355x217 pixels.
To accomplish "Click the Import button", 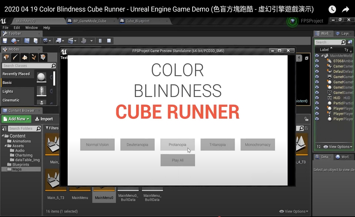I will click(x=44, y=119).
